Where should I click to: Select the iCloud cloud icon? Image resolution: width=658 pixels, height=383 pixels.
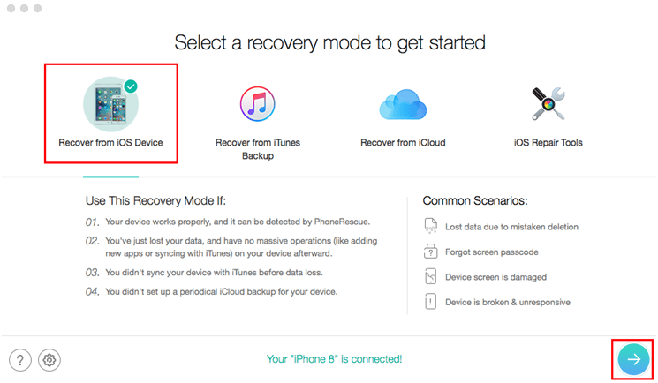(x=403, y=104)
